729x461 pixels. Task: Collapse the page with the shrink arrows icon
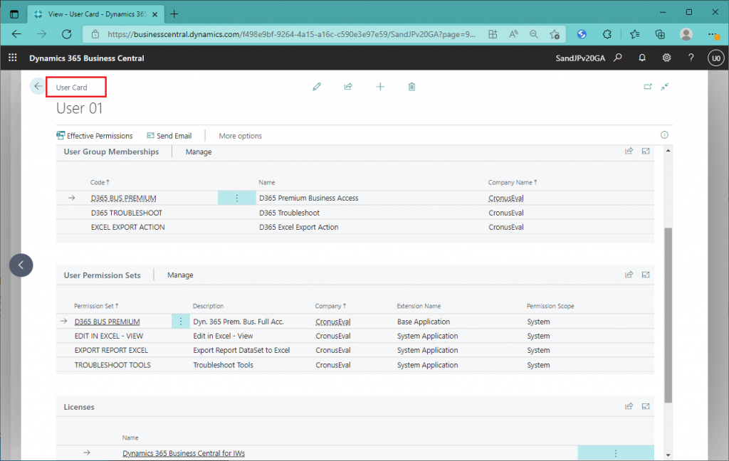coord(665,87)
